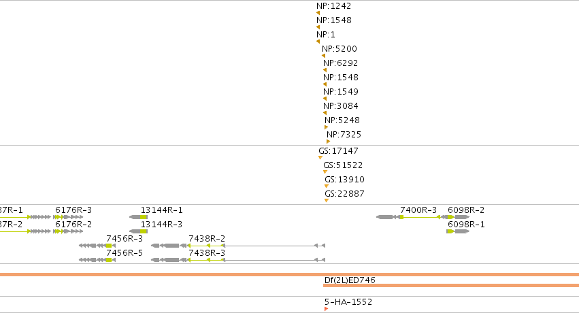Image resolution: width=579 pixels, height=313 pixels.
Task: Select the 7438R-3 transcript label
Action: tap(207, 253)
